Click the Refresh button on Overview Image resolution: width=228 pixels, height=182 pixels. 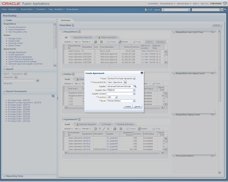point(217,25)
